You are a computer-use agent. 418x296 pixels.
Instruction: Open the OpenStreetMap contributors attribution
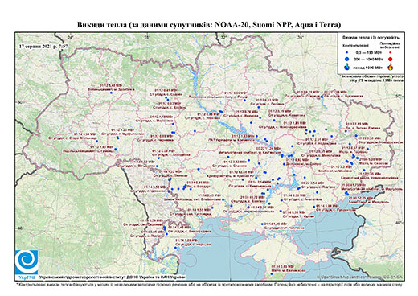click(360, 277)
